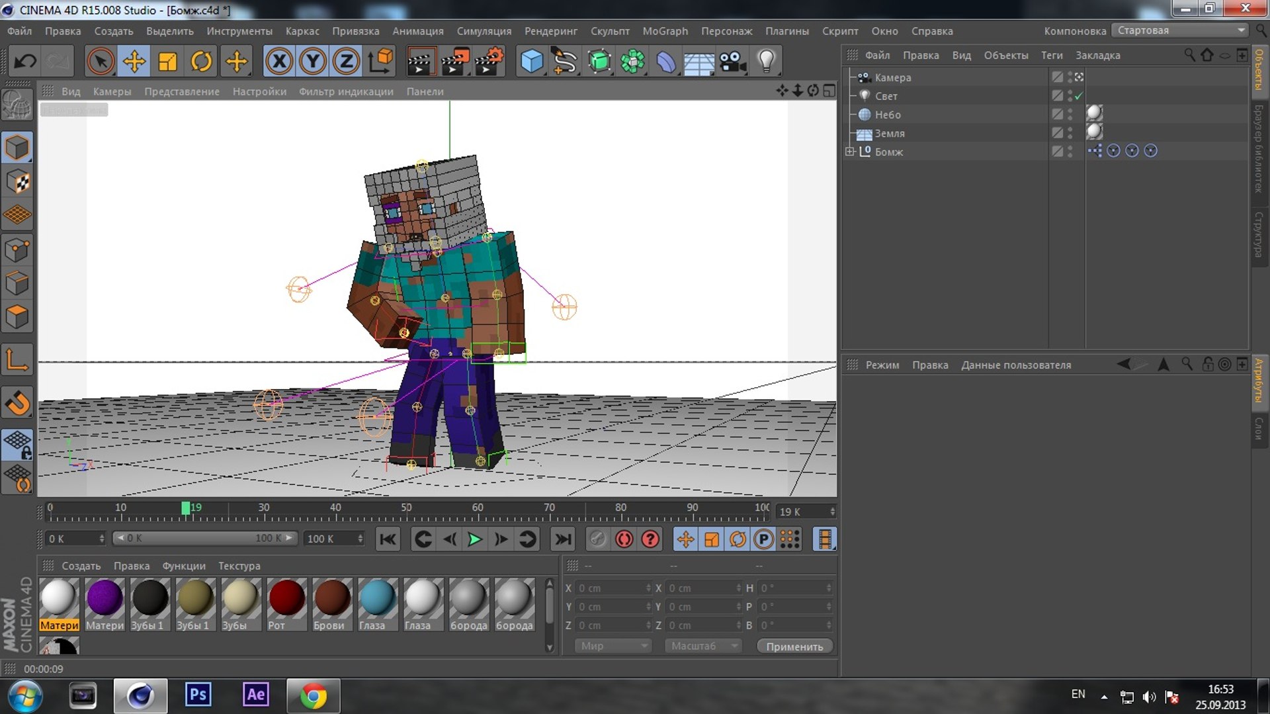Toggle visibility dots for Свет object
The width and height of the screenshot is (1270, 714).
(x=1070, y=96)
